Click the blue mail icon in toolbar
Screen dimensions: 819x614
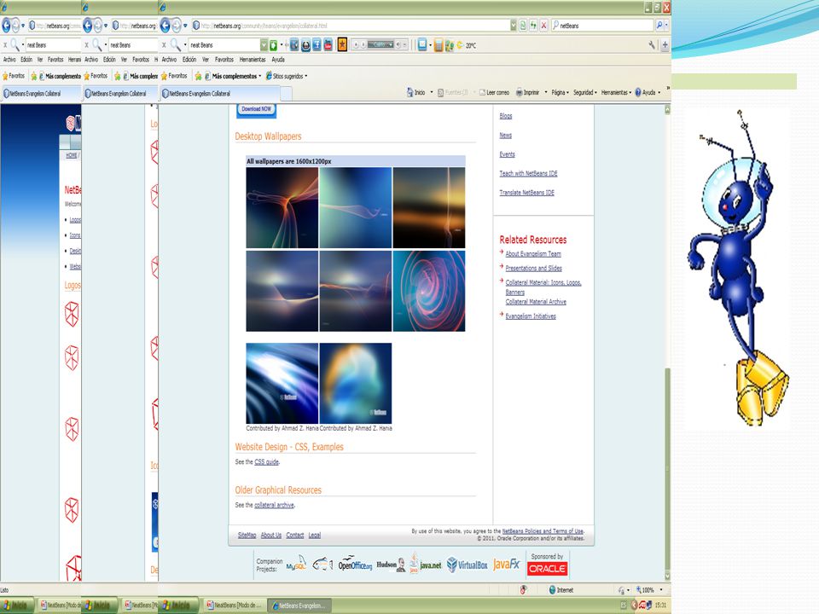(x=422, y=45)
